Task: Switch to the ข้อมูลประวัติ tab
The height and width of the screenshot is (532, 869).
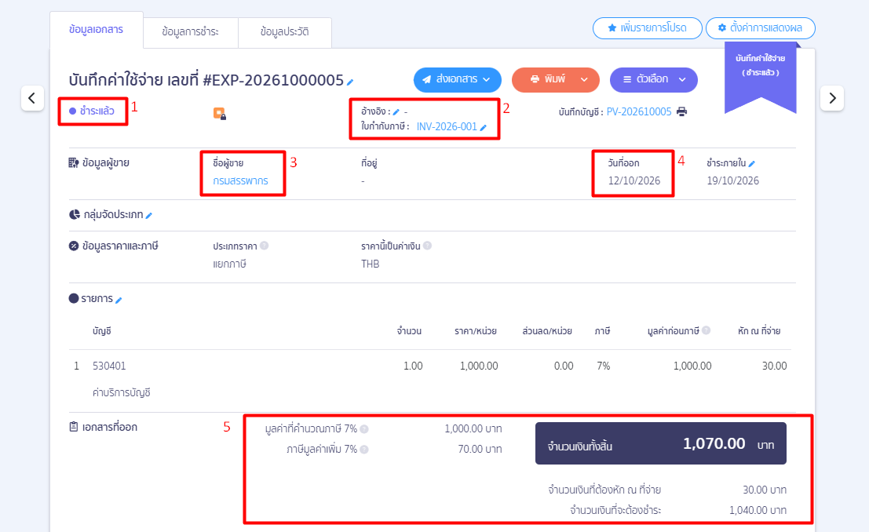Action: [x=285, y=32]
